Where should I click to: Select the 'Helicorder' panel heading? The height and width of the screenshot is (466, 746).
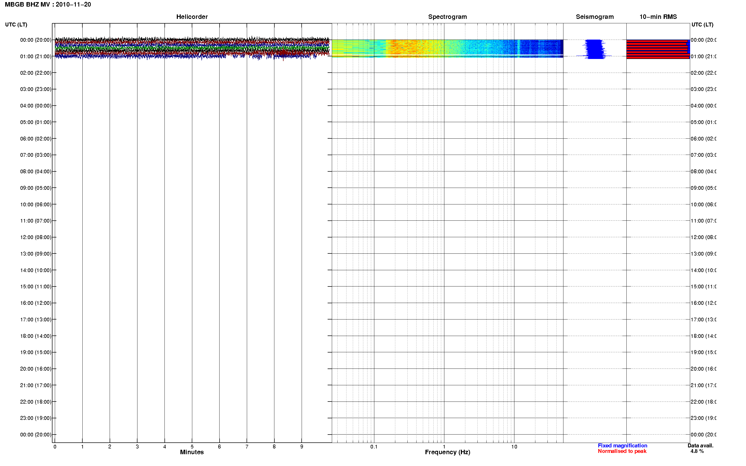(192, 17)
